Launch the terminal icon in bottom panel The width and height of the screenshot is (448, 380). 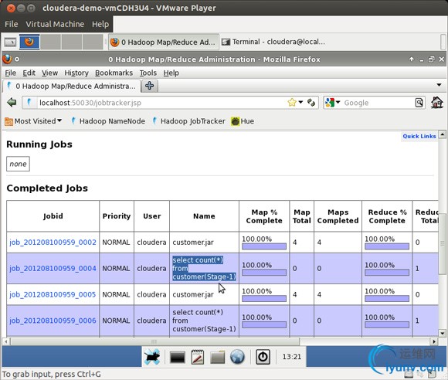tap(177, 357)
